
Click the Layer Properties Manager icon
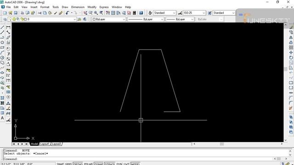[x=5, y=19]
